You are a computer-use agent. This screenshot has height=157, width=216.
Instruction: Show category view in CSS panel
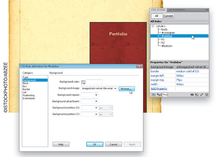coord(153,94)
